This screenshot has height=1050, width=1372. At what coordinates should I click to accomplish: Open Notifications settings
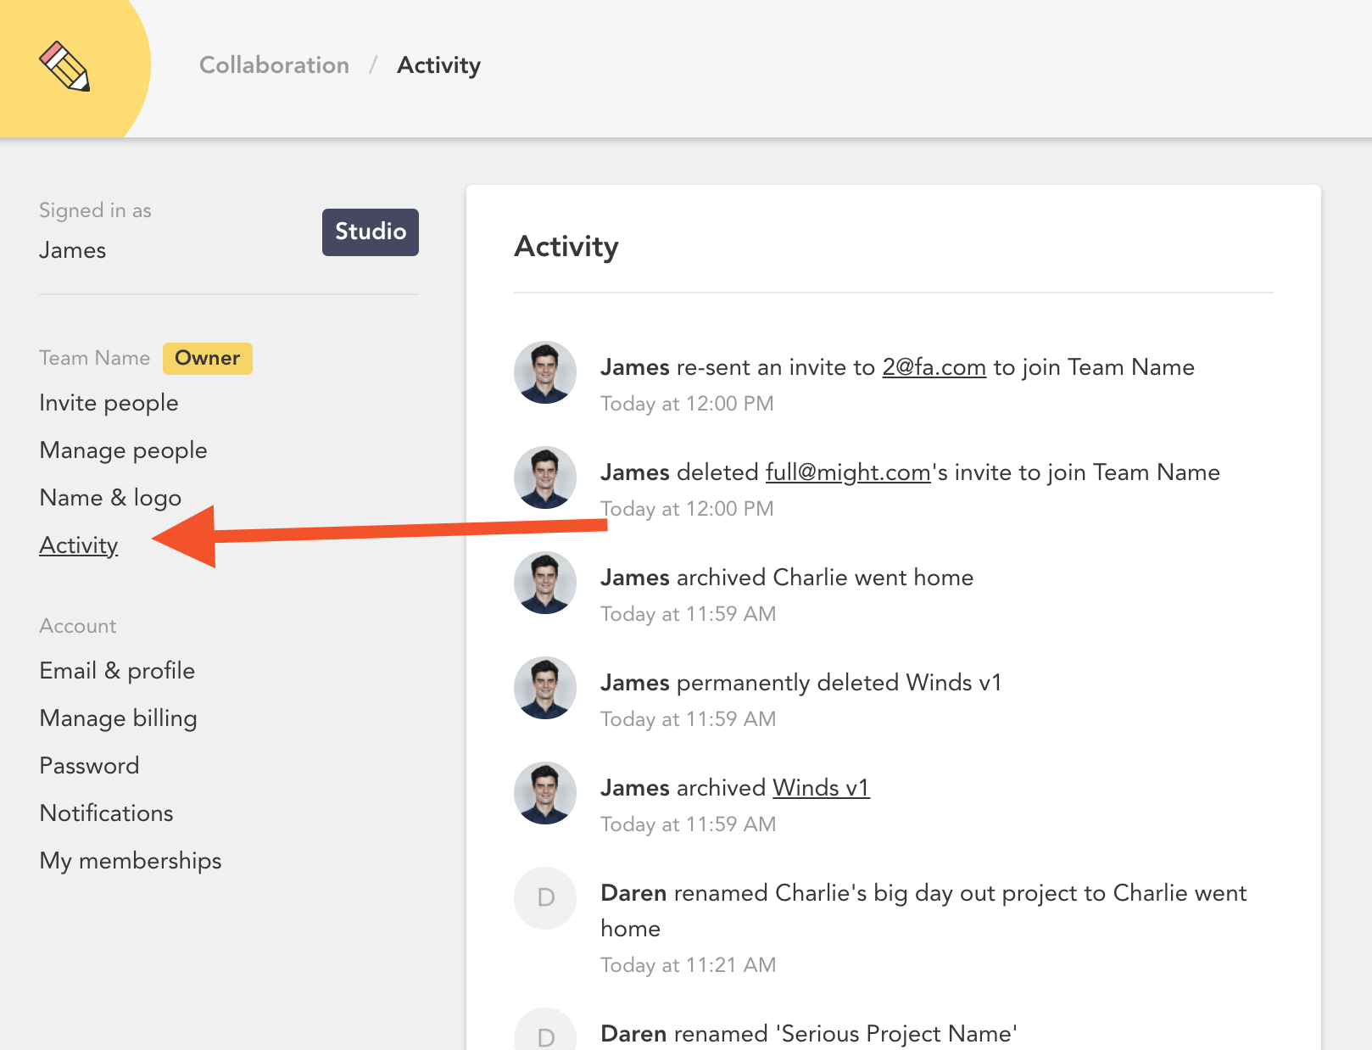106,813
